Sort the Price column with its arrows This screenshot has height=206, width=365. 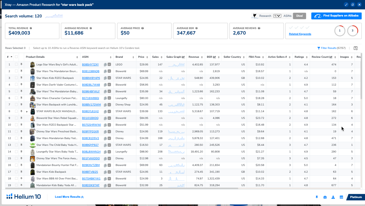[x=147, y=57]
